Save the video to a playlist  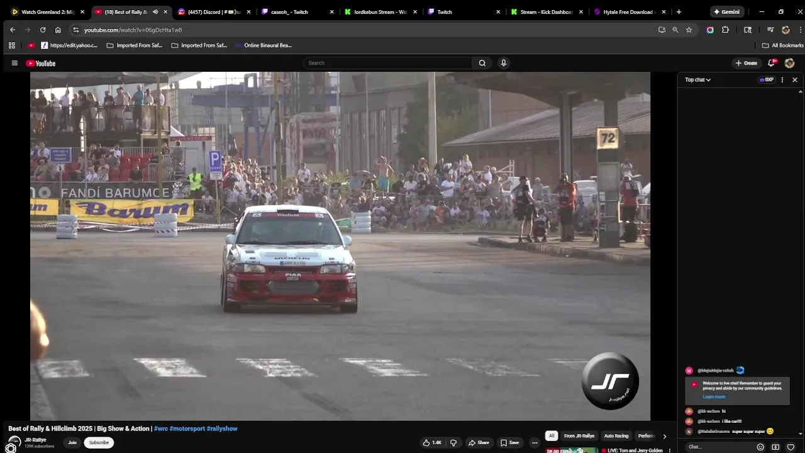pos(509,442)
